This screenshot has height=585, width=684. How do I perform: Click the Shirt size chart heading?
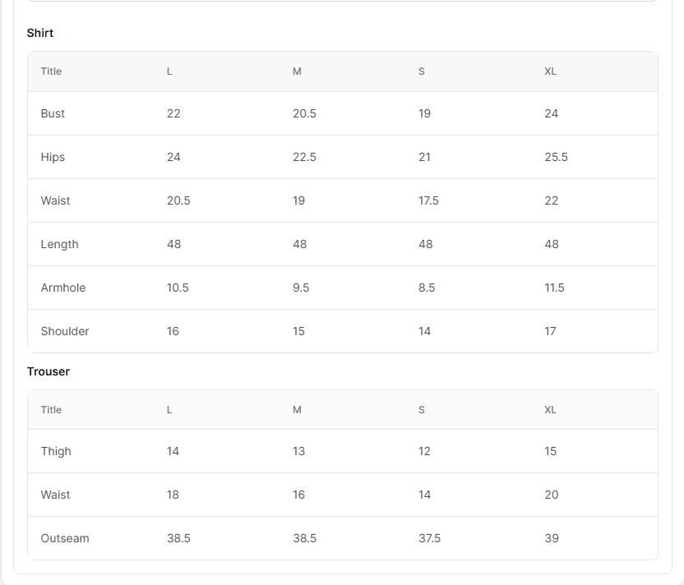[x=40, y=33]
